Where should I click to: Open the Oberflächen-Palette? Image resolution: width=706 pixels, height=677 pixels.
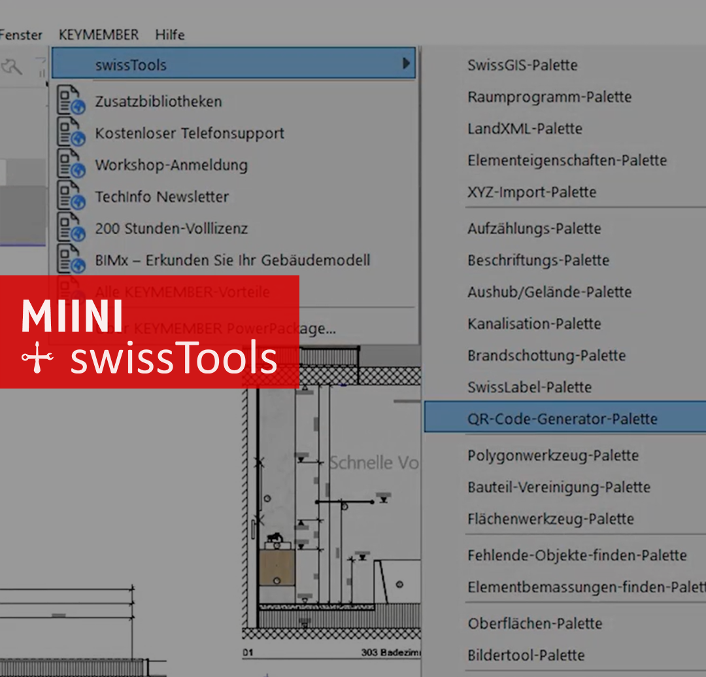point(535,623)
